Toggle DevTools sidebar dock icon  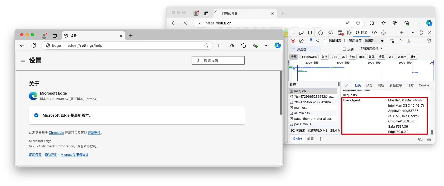(310, 33)
